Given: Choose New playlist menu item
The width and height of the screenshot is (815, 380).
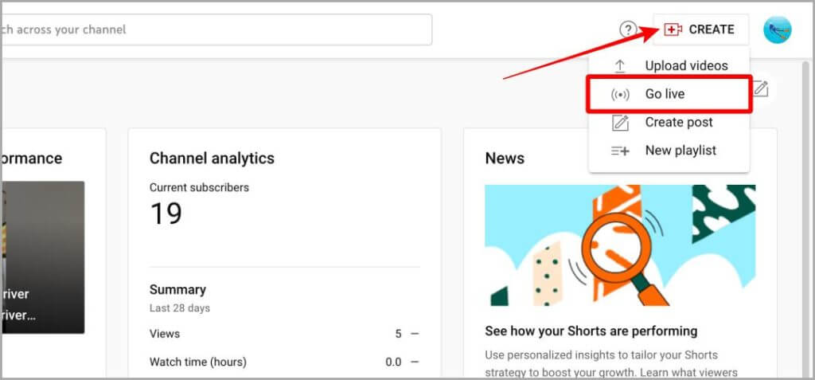Looking at the screenshot, I should pos(669,151).
